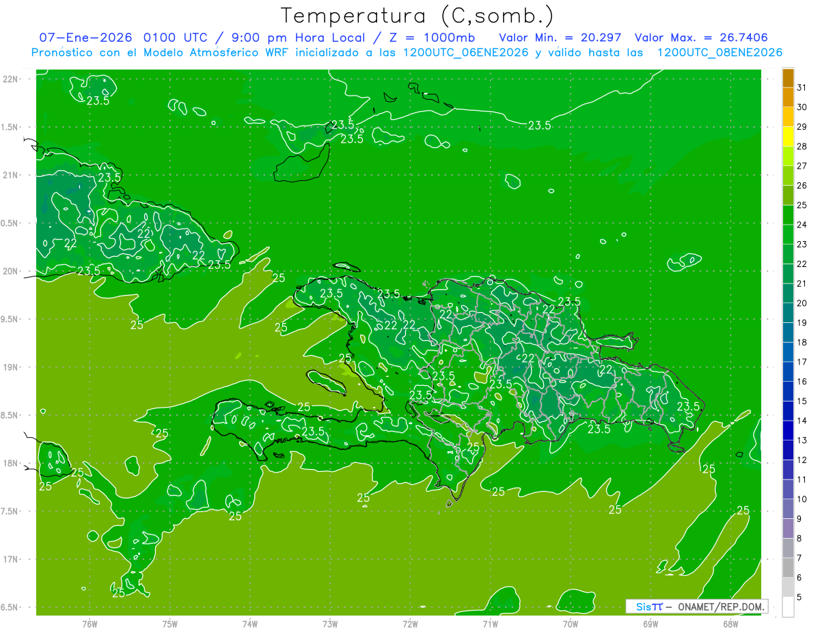
Task: Click the '1200UTC_08ENE2026' valid-until time text
Action: pyautogui.click(x=720, y=53)
